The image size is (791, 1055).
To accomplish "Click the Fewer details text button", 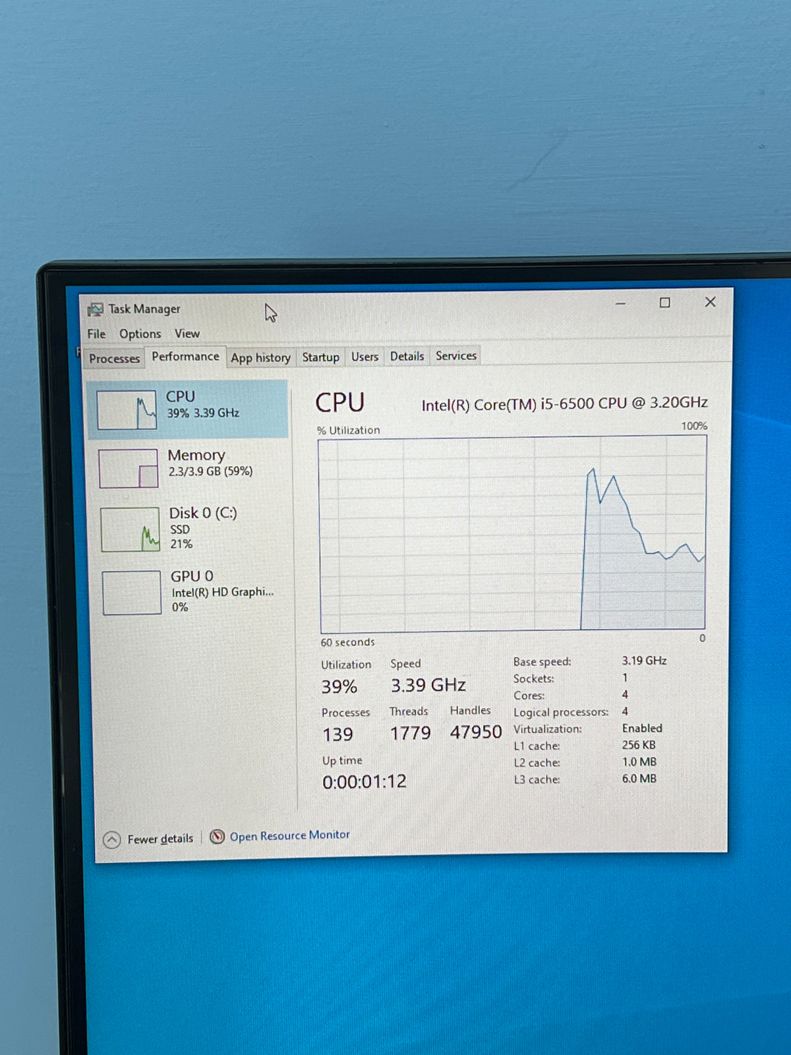I will 160,839.
